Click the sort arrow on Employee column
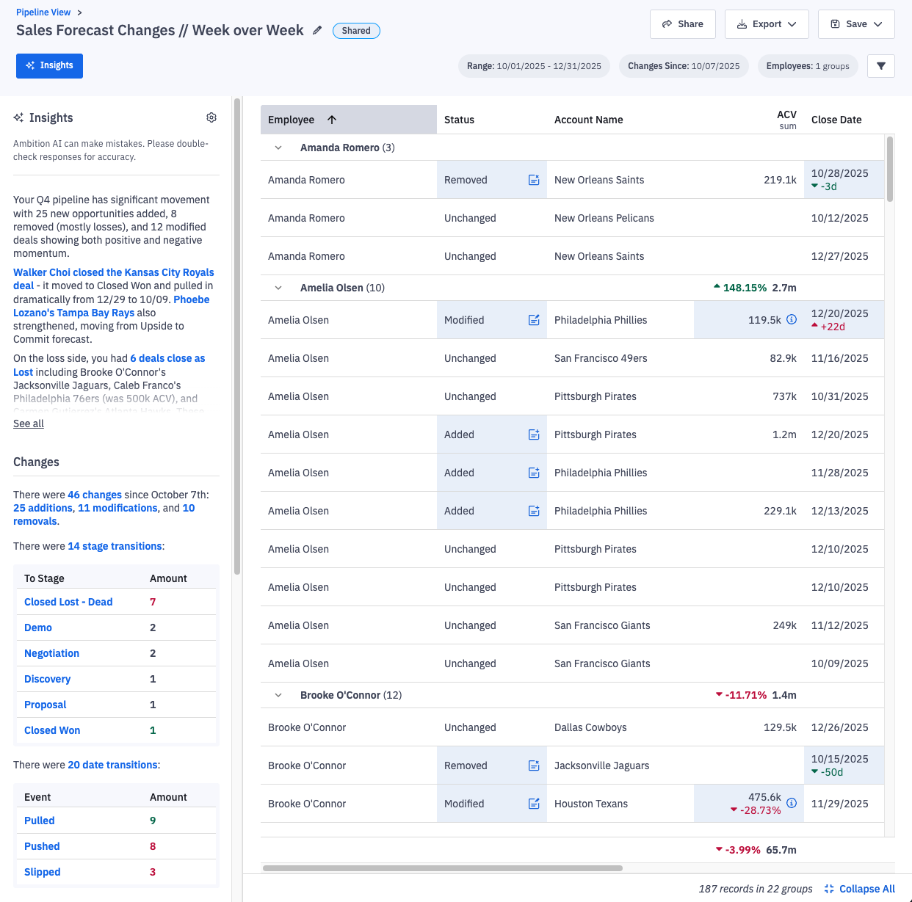The height and width of the screenshot is (902, 912). coord(332,120)
